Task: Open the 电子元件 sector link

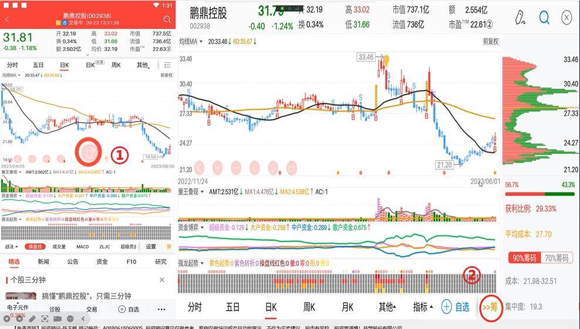Action: [x=18, y=307]
